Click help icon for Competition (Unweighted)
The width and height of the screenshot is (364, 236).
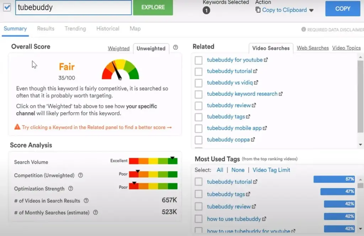[x=80, y=175]
